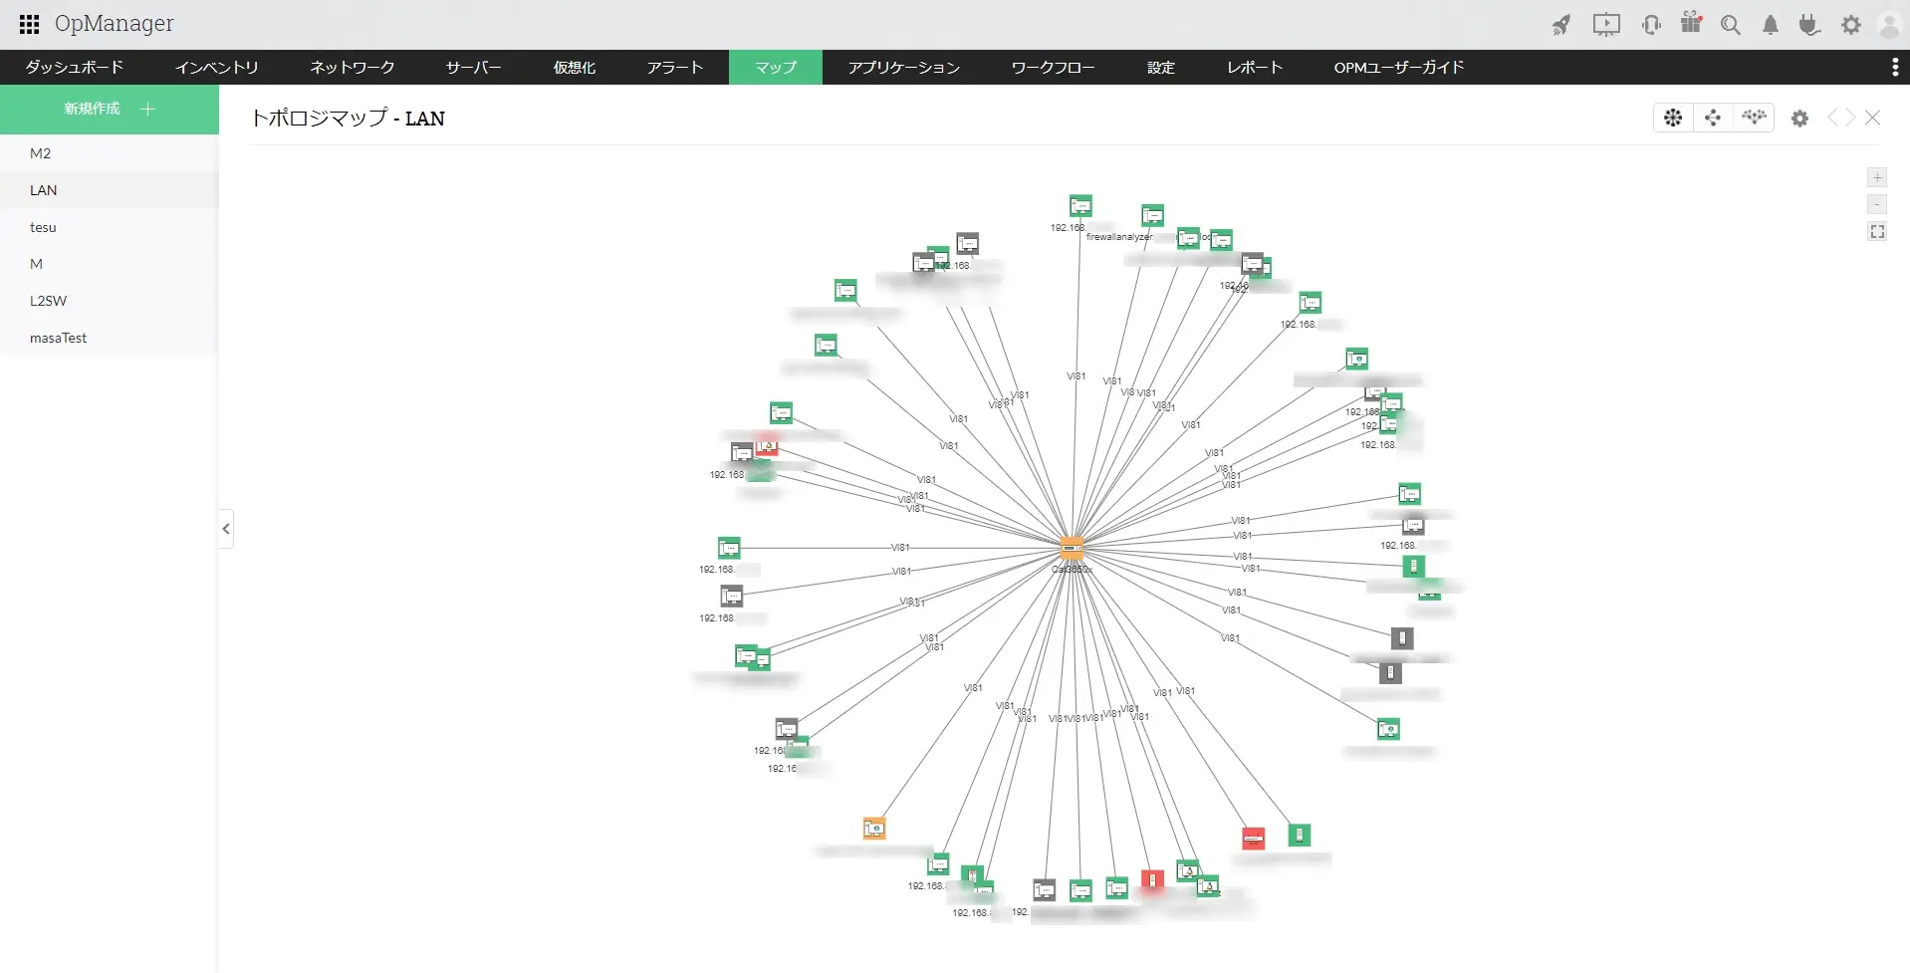
Task: Go to next map using right chevron
Action: tap(1851, 118)
